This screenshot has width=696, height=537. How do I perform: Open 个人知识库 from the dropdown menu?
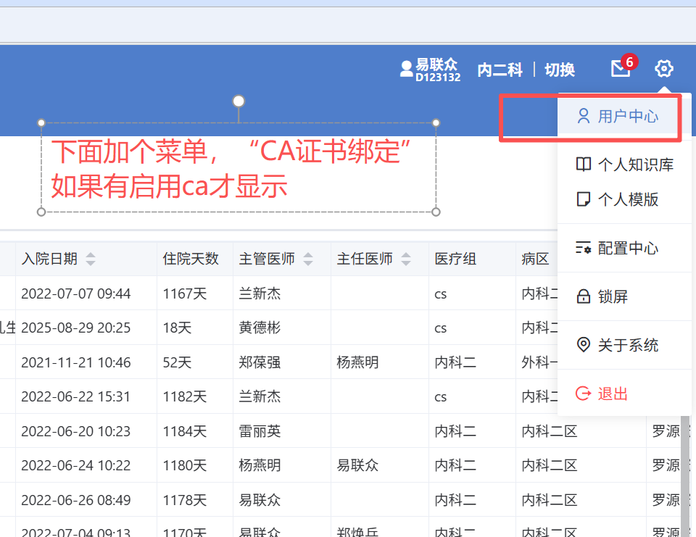coord(624,165)
